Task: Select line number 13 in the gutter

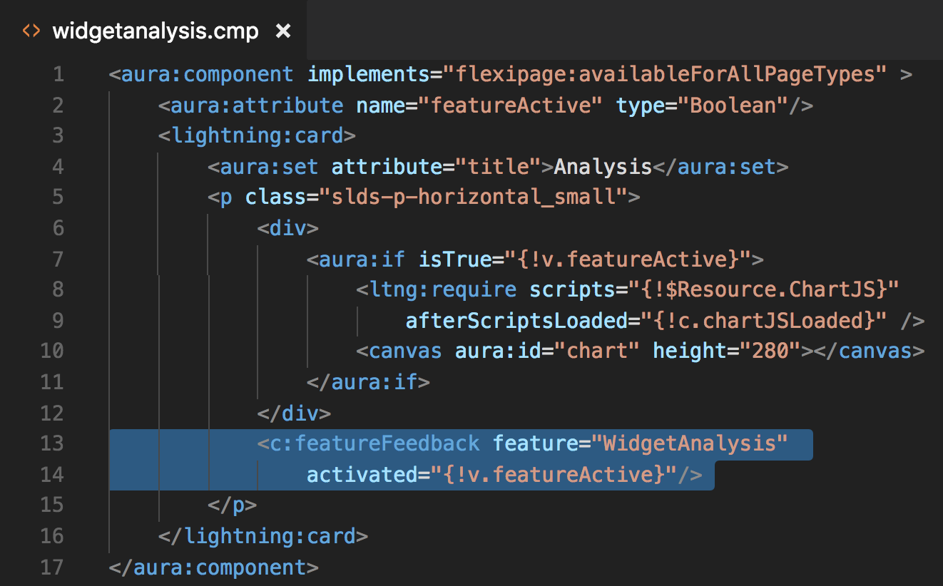Action: 51,443
